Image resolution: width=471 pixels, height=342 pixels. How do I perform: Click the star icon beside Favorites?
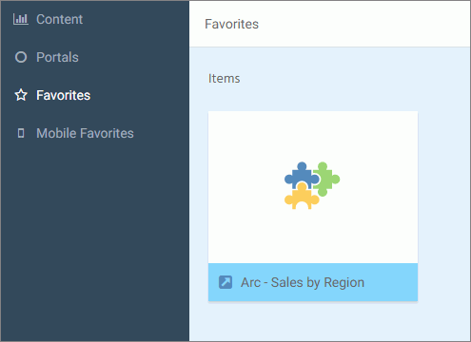[21, 95]
